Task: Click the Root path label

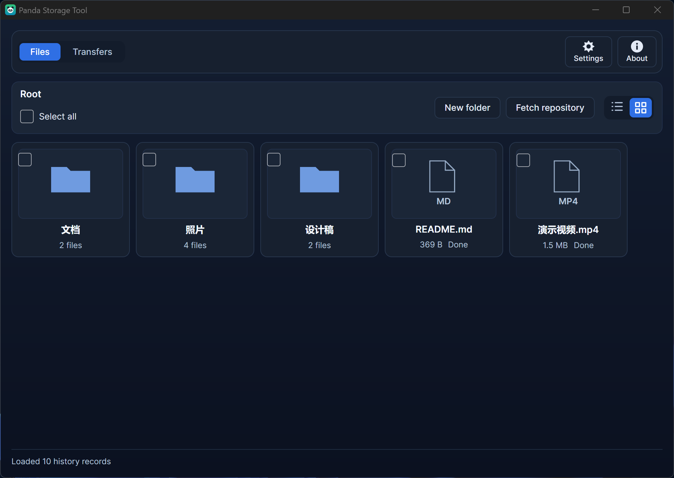Action: click(x=31, y=94)
